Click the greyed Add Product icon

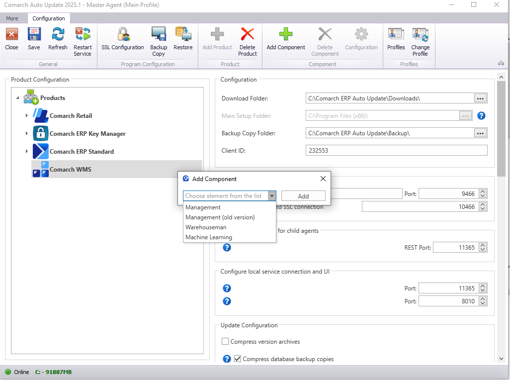tap(217, 34)
